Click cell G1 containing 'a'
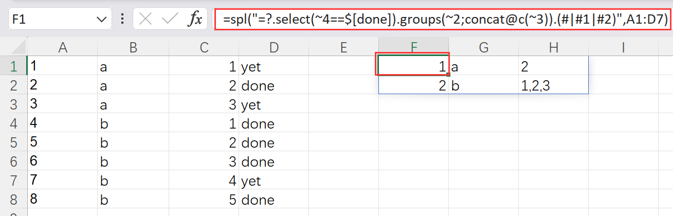Viewport: 673px width, 216px height. [x=483, y=66]
